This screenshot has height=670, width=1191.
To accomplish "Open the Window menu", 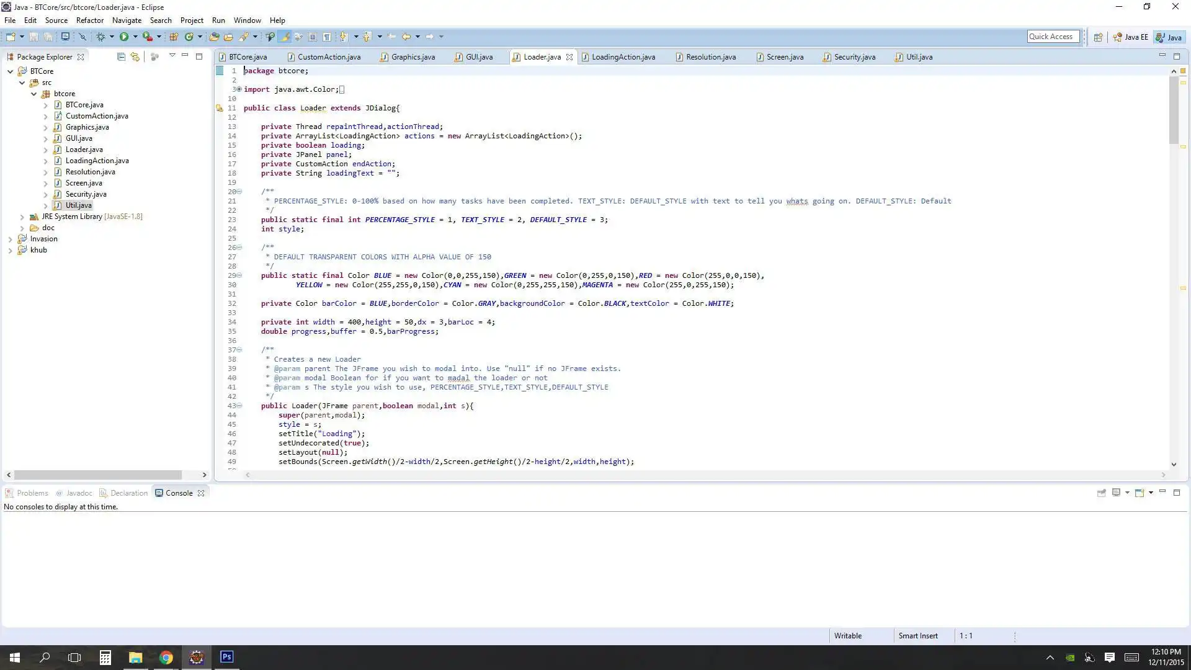I will [247, 20].
